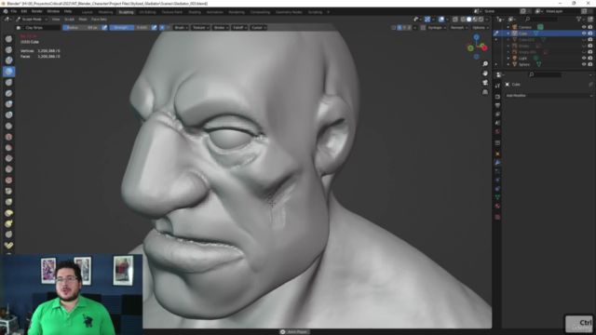Toggle viewport overlays button

click(441, 19)
